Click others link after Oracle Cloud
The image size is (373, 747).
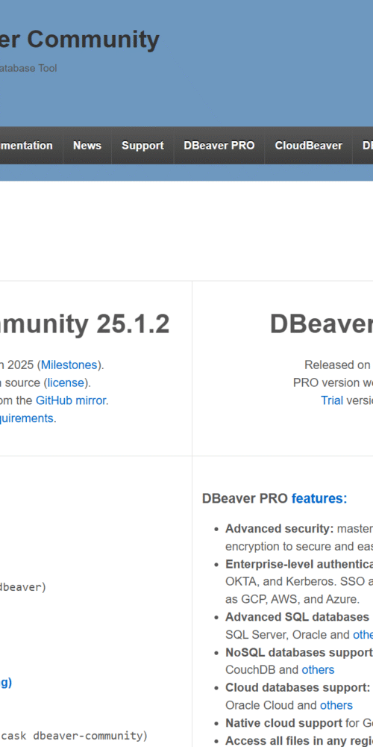(x=336, y=705)
